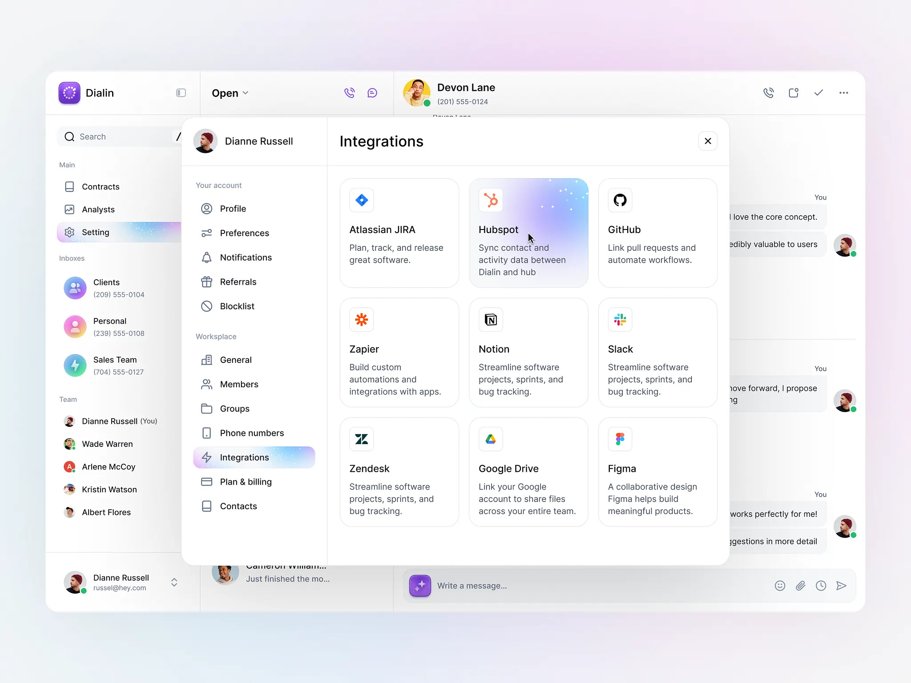Expand the Open status dropdown
This screenshot has width=911, height=683.
coord(229,93)
